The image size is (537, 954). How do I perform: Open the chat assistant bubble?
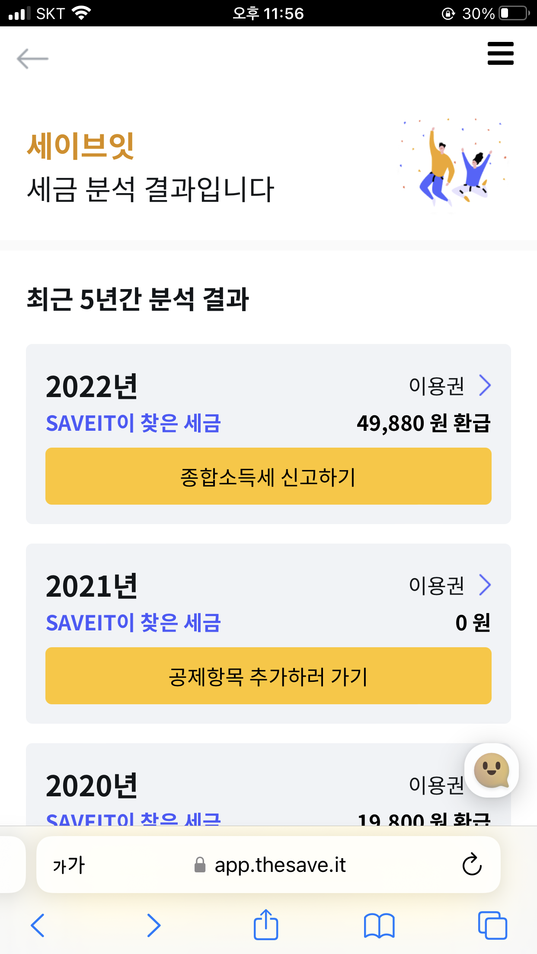click(491, 770)
